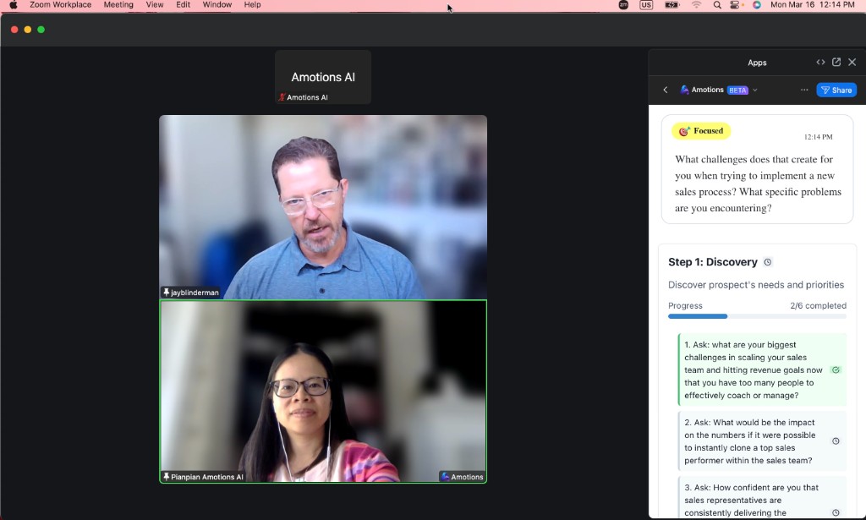Viewport: 866px width, 520px height.
Task: Open Control Center from menu bar
Action: coord(736,5)
